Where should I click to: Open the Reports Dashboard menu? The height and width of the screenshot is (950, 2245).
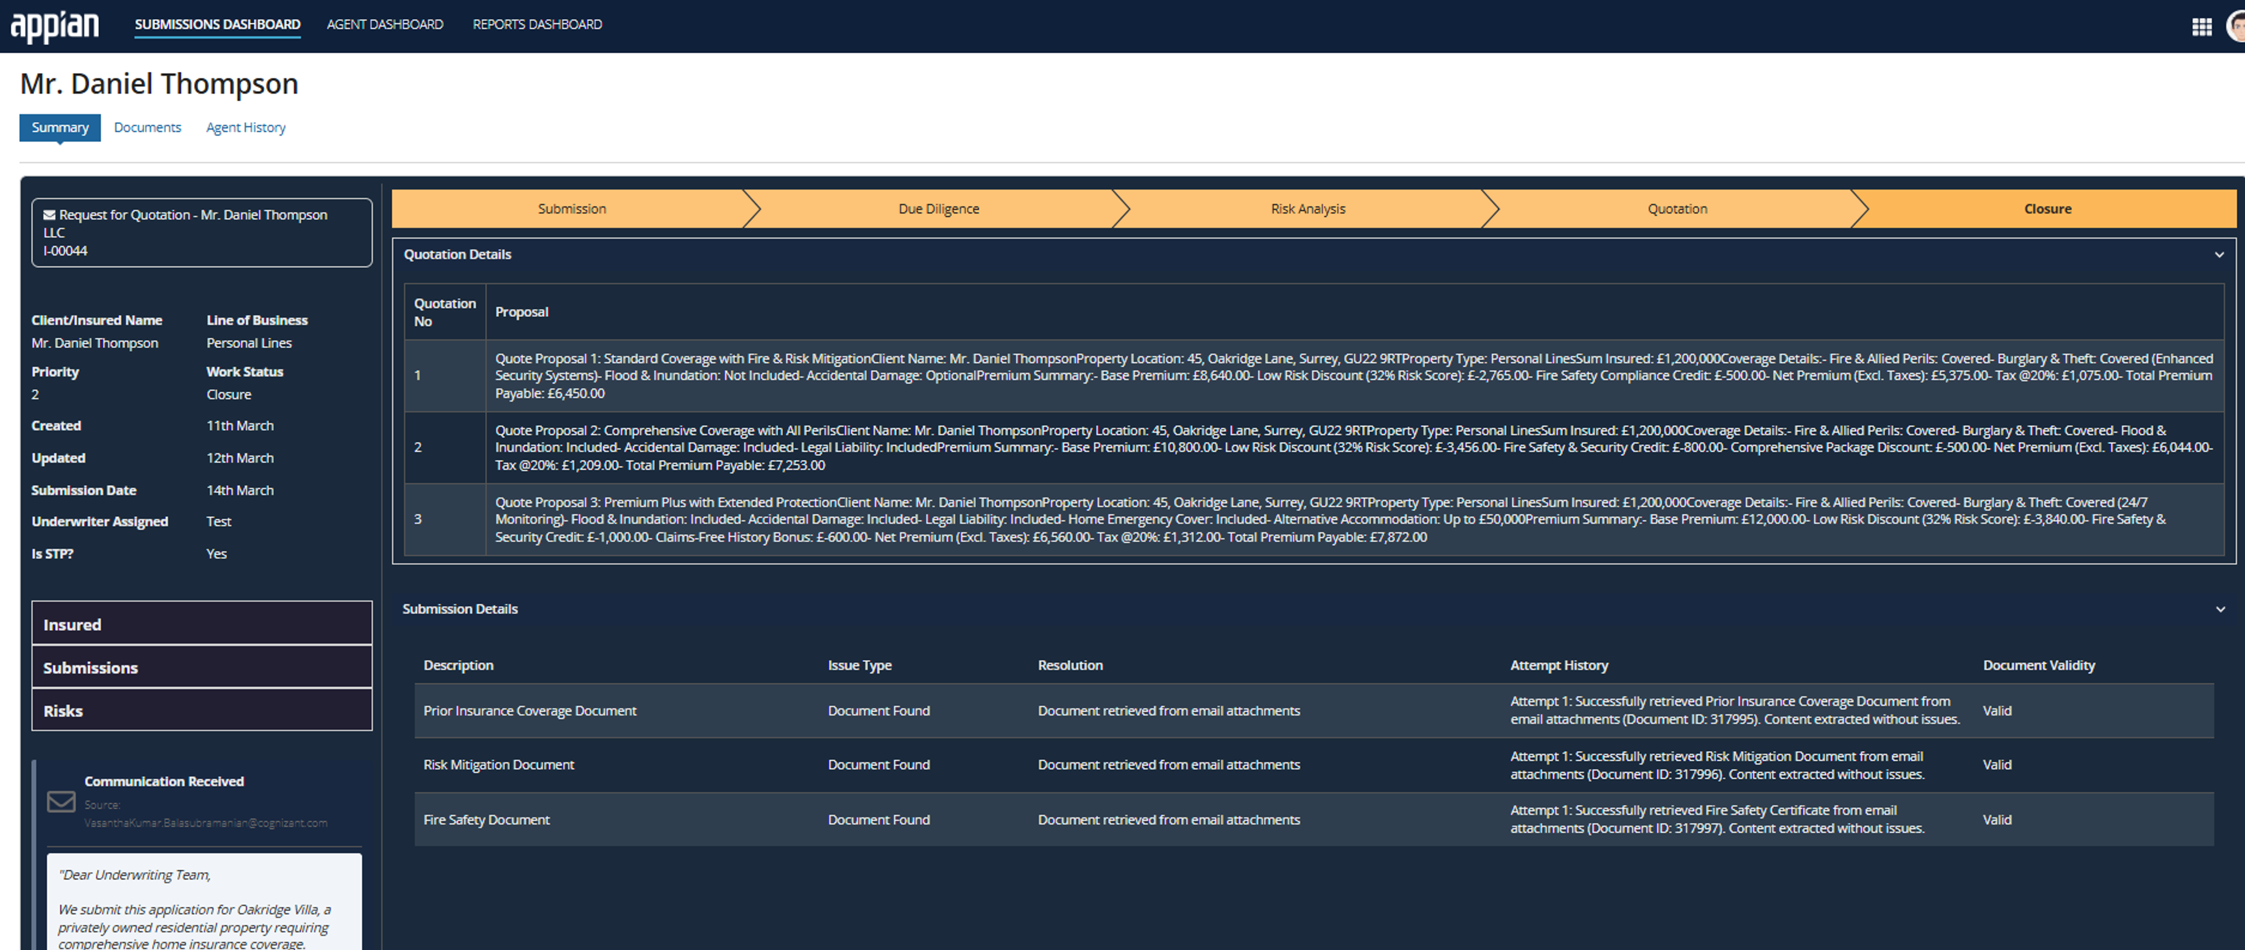(x=537, y=25)
